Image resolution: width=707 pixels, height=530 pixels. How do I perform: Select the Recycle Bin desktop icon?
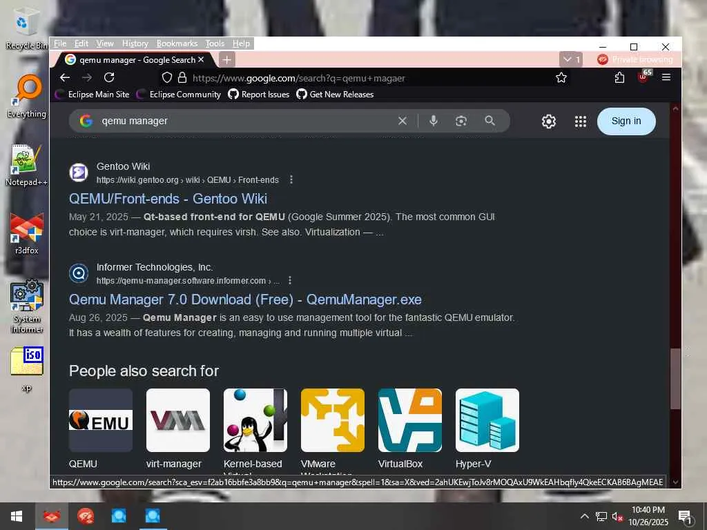click(x=26, y=29)
